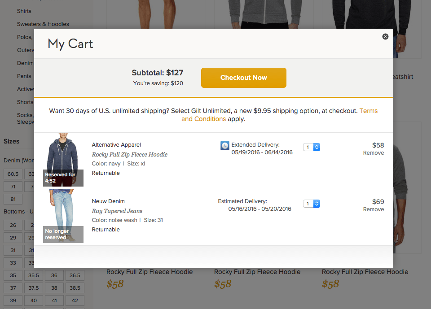Choose the size 38 filter button
Screen dimensions: 431x309
click(54, 288)
